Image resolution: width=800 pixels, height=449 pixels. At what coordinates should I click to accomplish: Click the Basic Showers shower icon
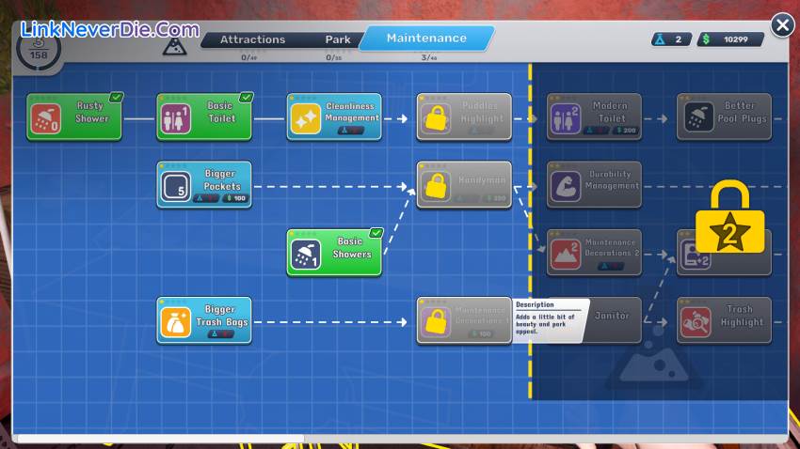pyautogui.click(x=306, y=254)
